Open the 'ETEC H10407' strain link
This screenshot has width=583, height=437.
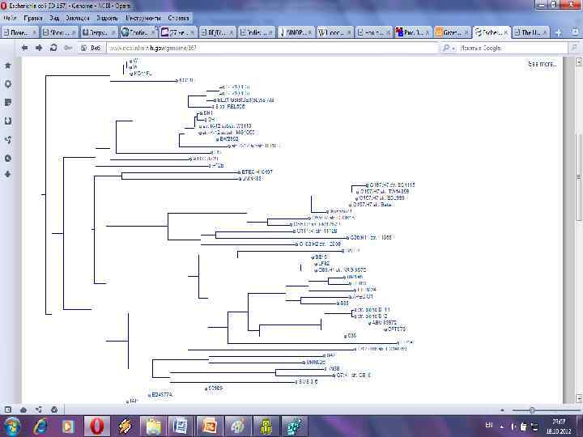point(257,172)
